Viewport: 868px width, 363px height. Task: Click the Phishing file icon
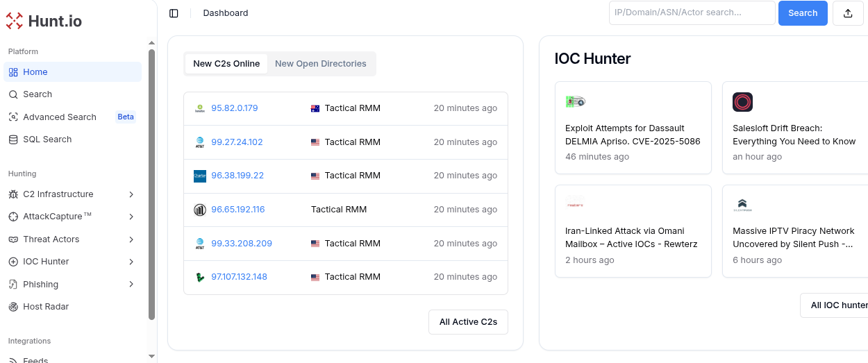click(x=13, y=285)
